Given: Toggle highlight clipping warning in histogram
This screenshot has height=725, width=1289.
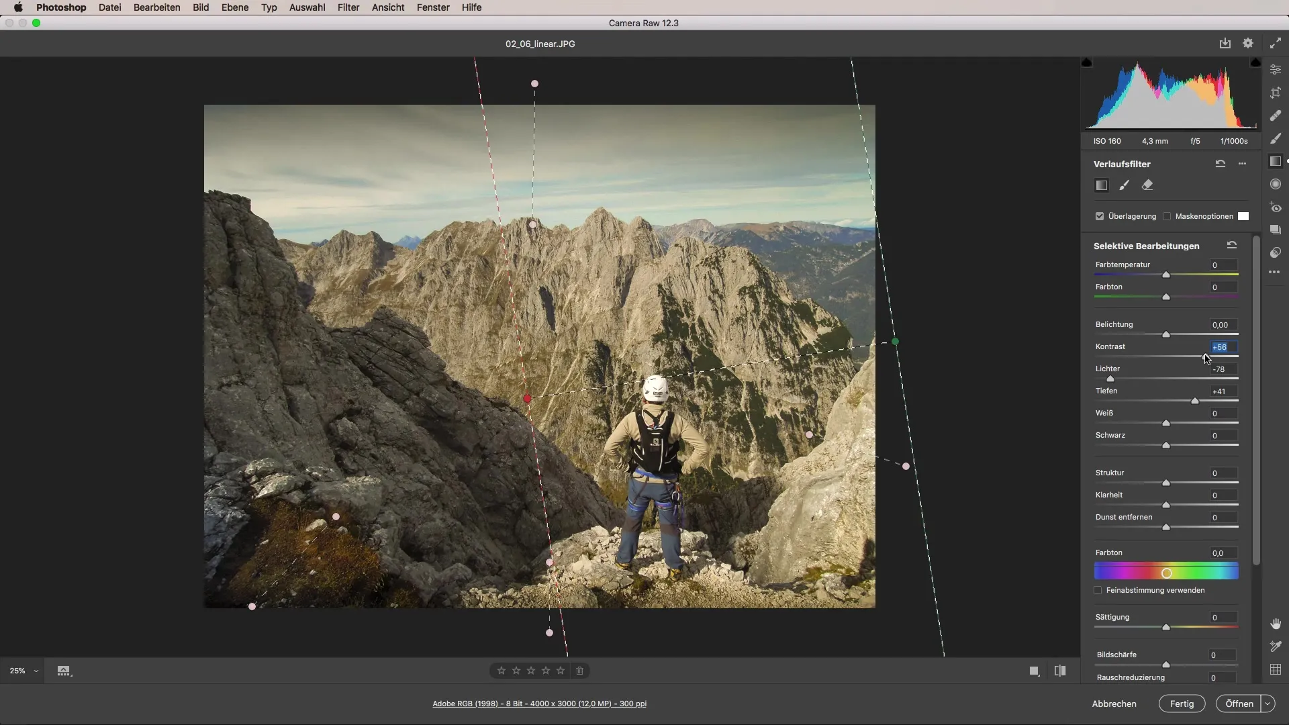Looking at the screenshot, I should [x=1255, y=62].
